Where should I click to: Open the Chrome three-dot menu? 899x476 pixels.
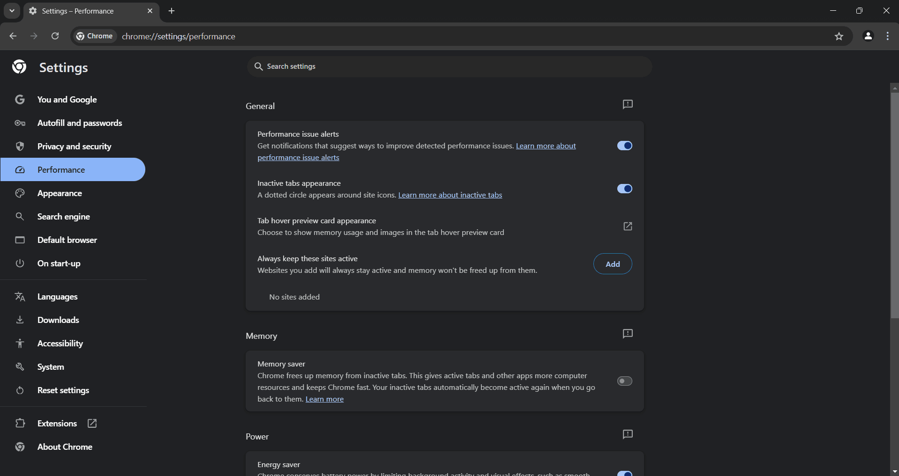click(888, 37)
